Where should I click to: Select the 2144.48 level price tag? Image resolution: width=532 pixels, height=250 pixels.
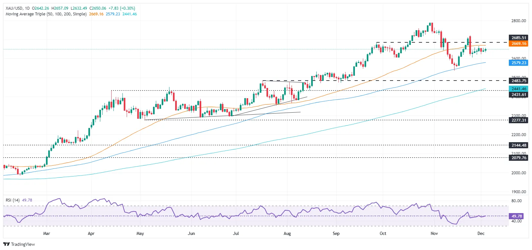tap(519, 145)
